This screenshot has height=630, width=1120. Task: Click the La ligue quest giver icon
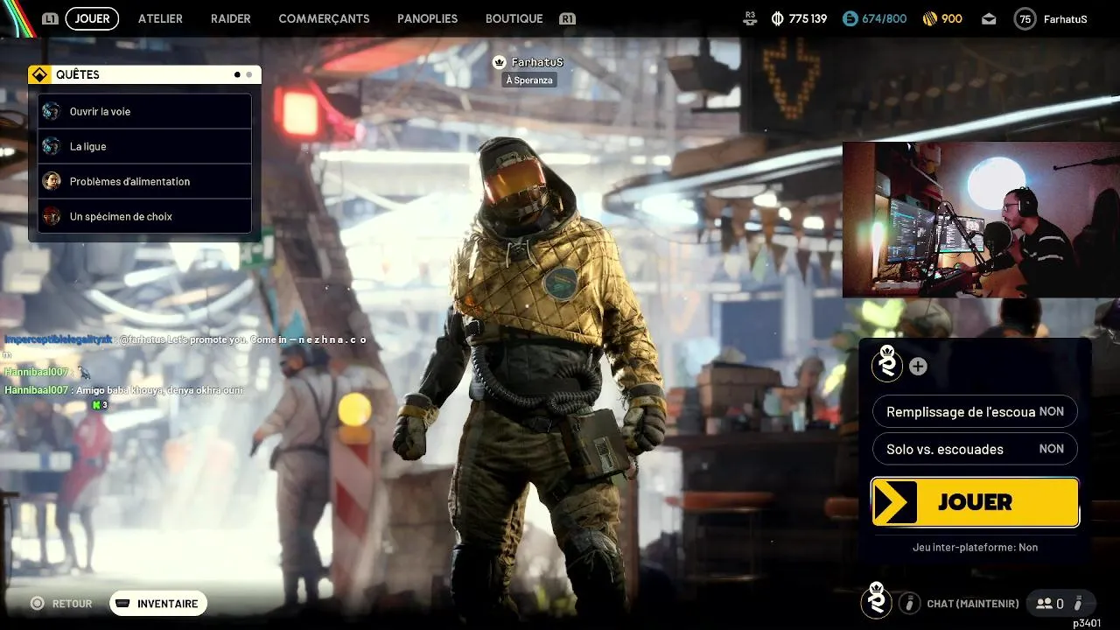pyautogui.click(x=52, y=146)
